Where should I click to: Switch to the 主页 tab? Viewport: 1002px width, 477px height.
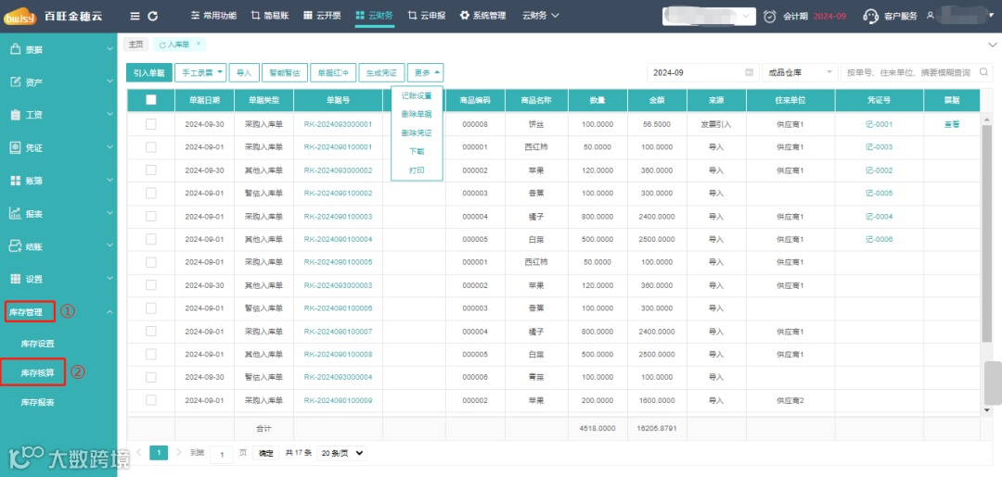[x=135, y=44]
